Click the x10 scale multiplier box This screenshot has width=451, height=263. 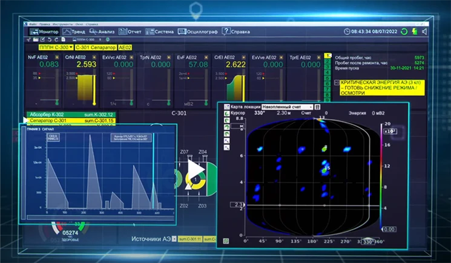pos(390,131)
